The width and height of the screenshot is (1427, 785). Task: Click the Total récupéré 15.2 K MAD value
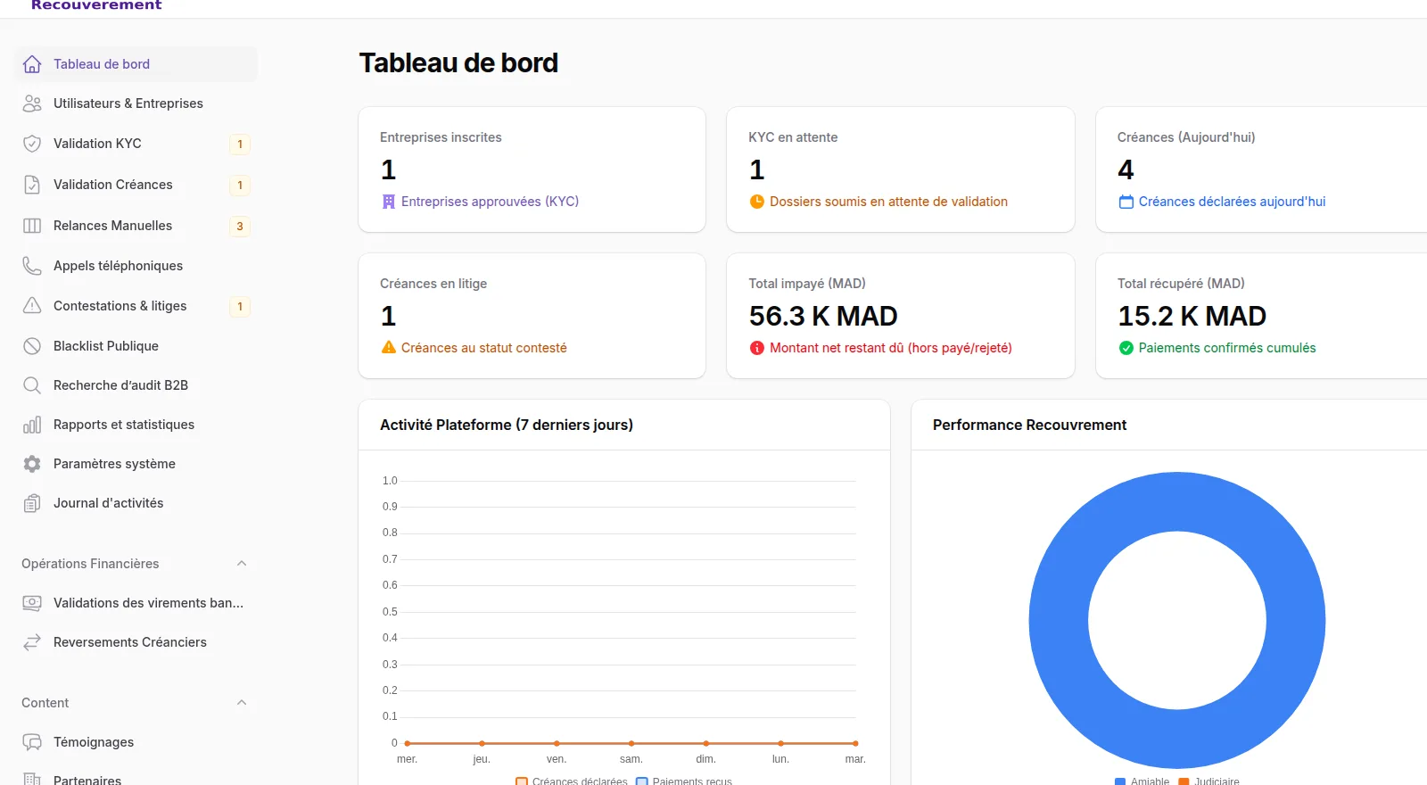coord(1192,316)
